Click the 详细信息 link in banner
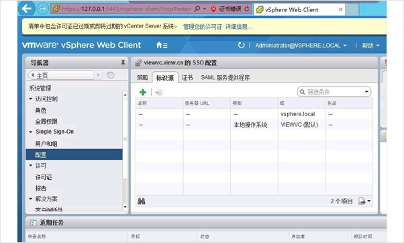 238,27
